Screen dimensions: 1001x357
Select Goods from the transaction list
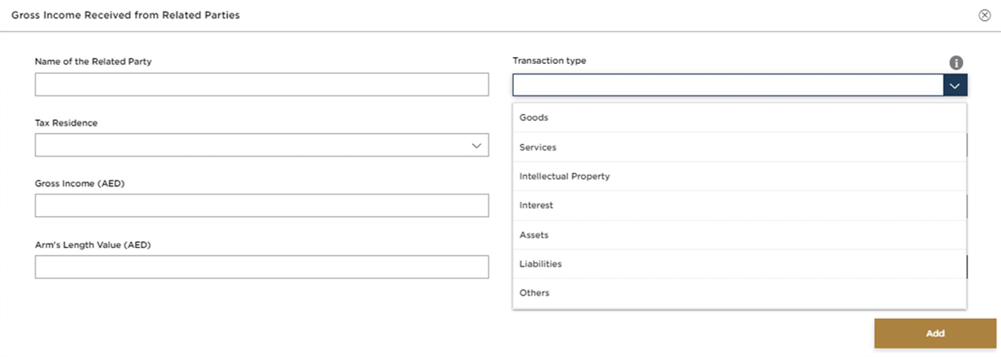(x=534, y=118)
